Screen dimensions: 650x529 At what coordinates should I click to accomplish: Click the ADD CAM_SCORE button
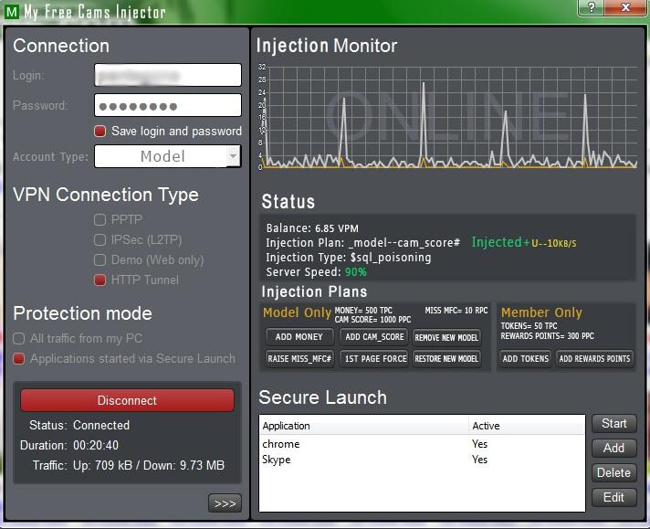[x=374, y=337]
